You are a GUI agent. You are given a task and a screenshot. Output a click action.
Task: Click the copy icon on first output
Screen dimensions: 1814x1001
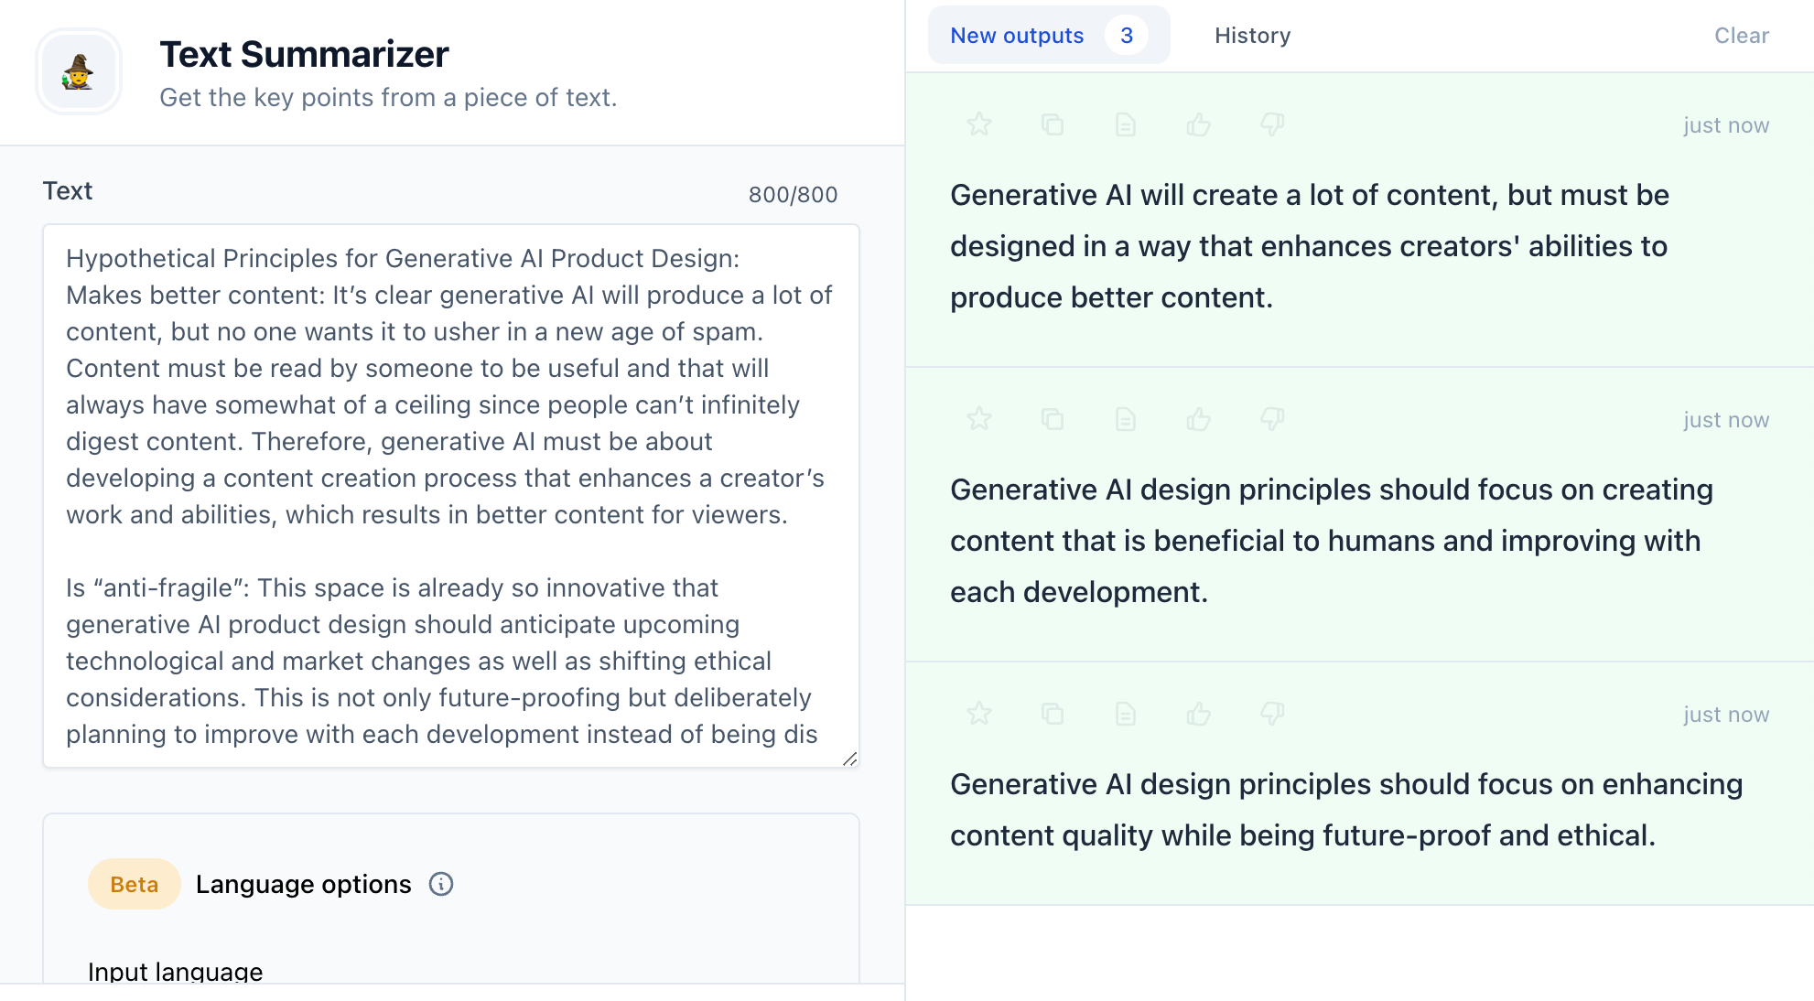1053,124
